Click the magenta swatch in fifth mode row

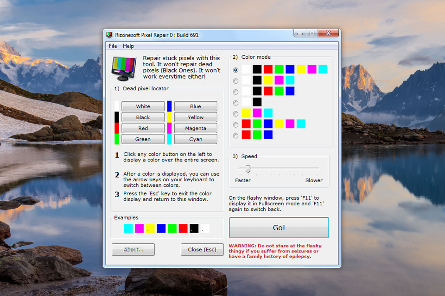coord(257,113)
